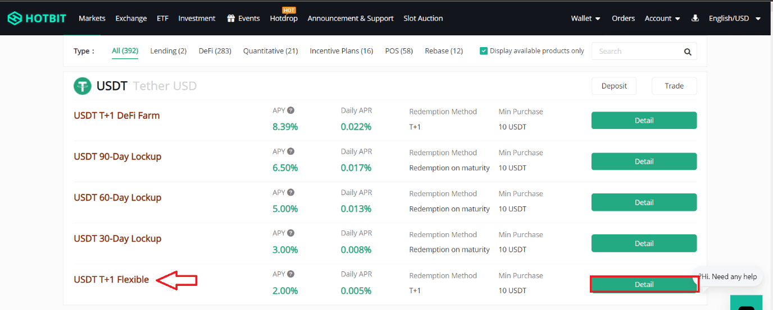
Task: Filter by POS (58)
Action: pos(399,50)
